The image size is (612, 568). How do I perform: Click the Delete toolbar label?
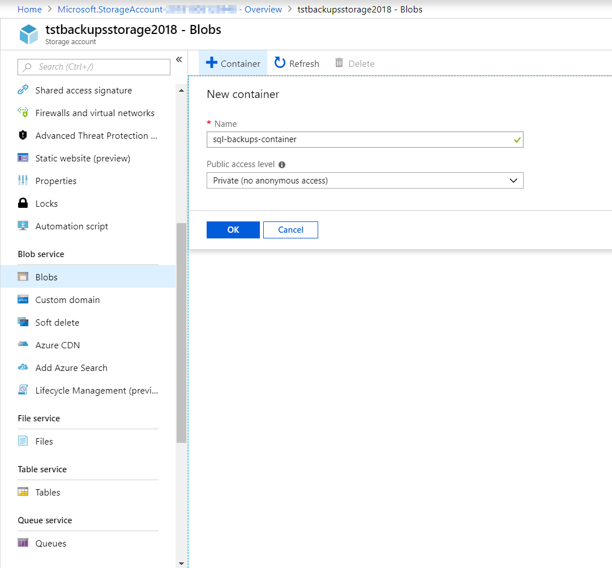tap(361, 63)
